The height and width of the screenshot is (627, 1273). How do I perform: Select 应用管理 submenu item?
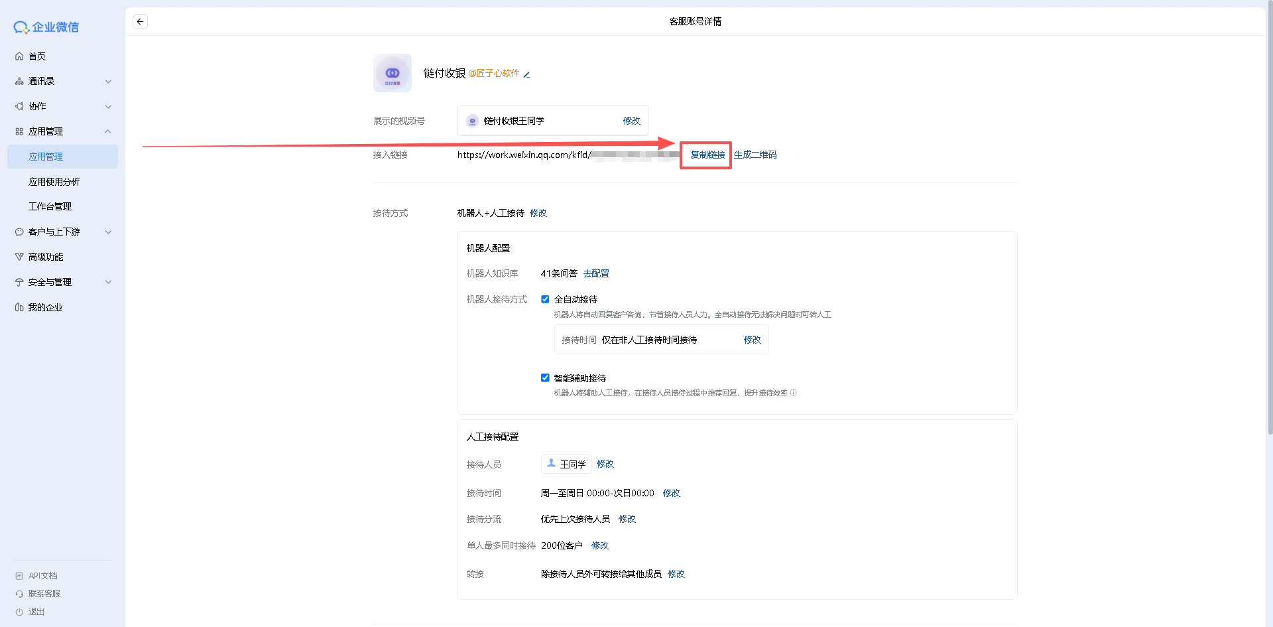[62, 157]
